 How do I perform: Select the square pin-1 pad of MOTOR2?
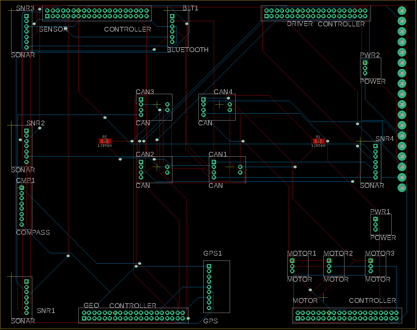coord(329,261)
